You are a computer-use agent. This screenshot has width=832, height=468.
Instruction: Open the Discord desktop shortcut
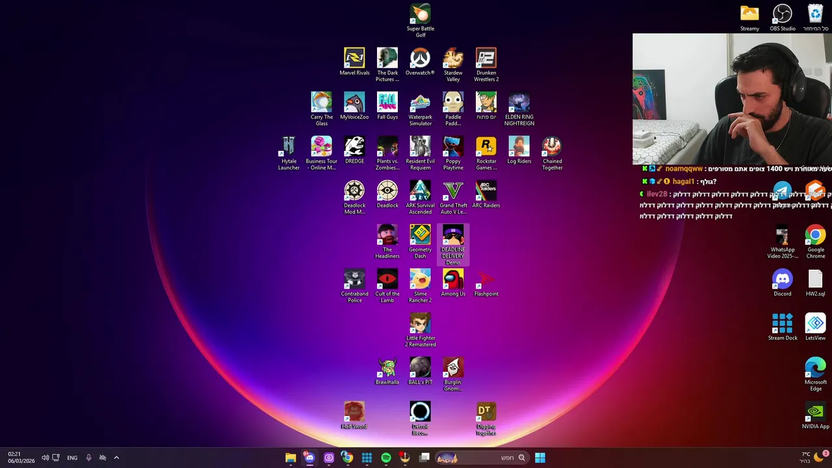pos(783,283)
